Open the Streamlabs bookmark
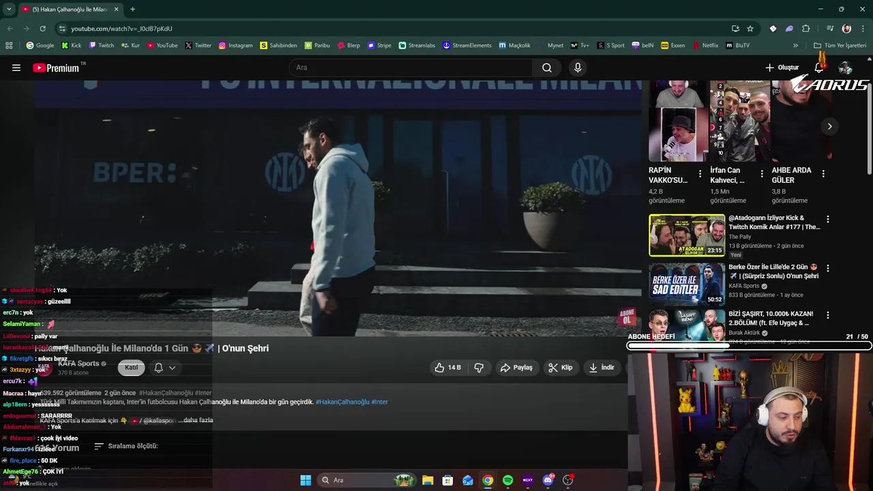The width and height of the screenshot is (873, 491). [416, 46]
